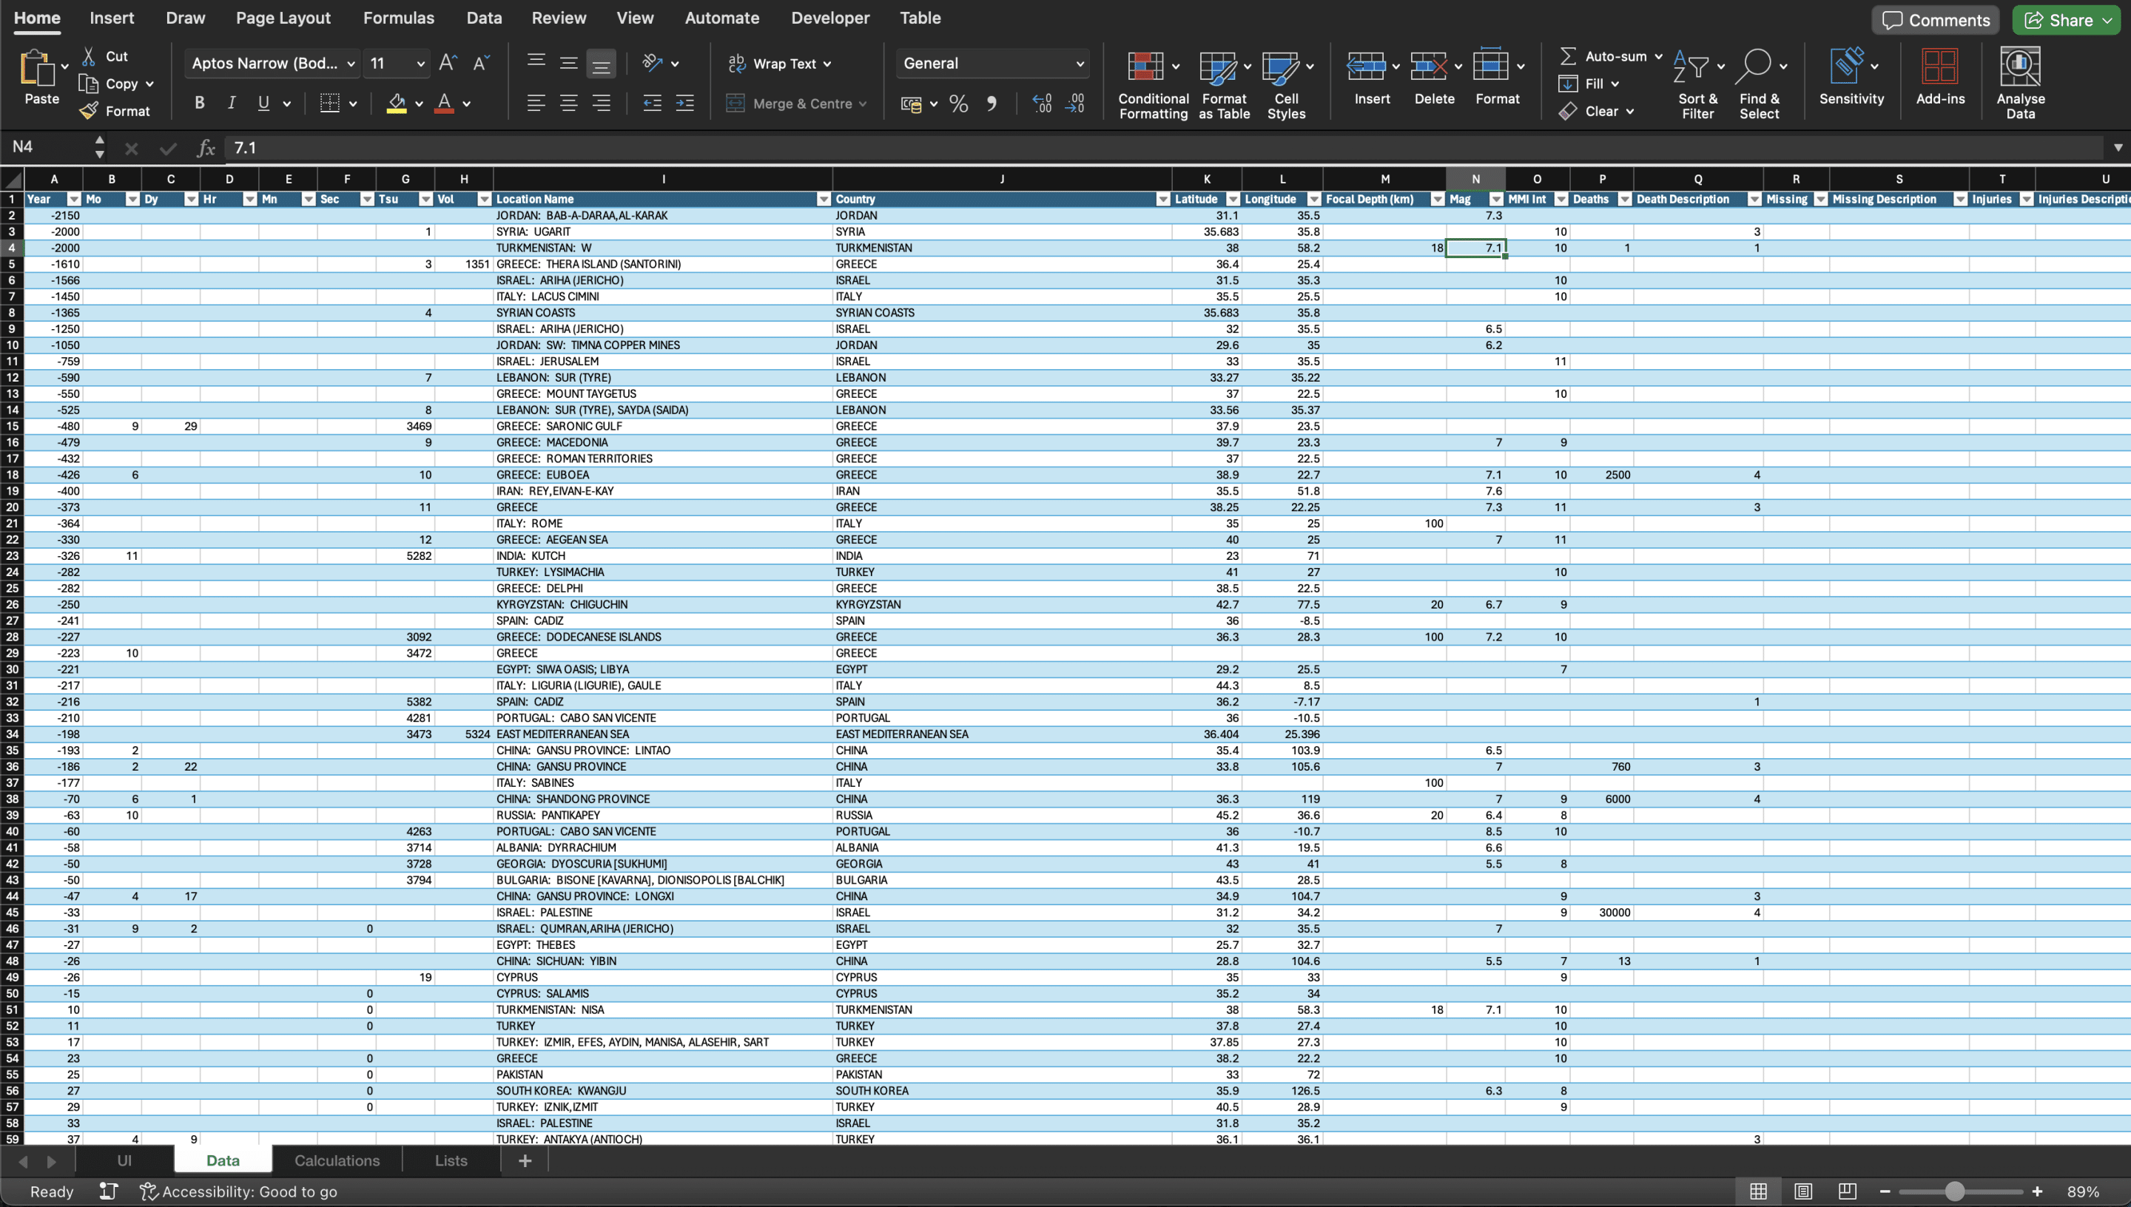Viewport: 2131px width, 1207px height.
Task: Switch to the Calculations sheet tab
Action: 337,1160
